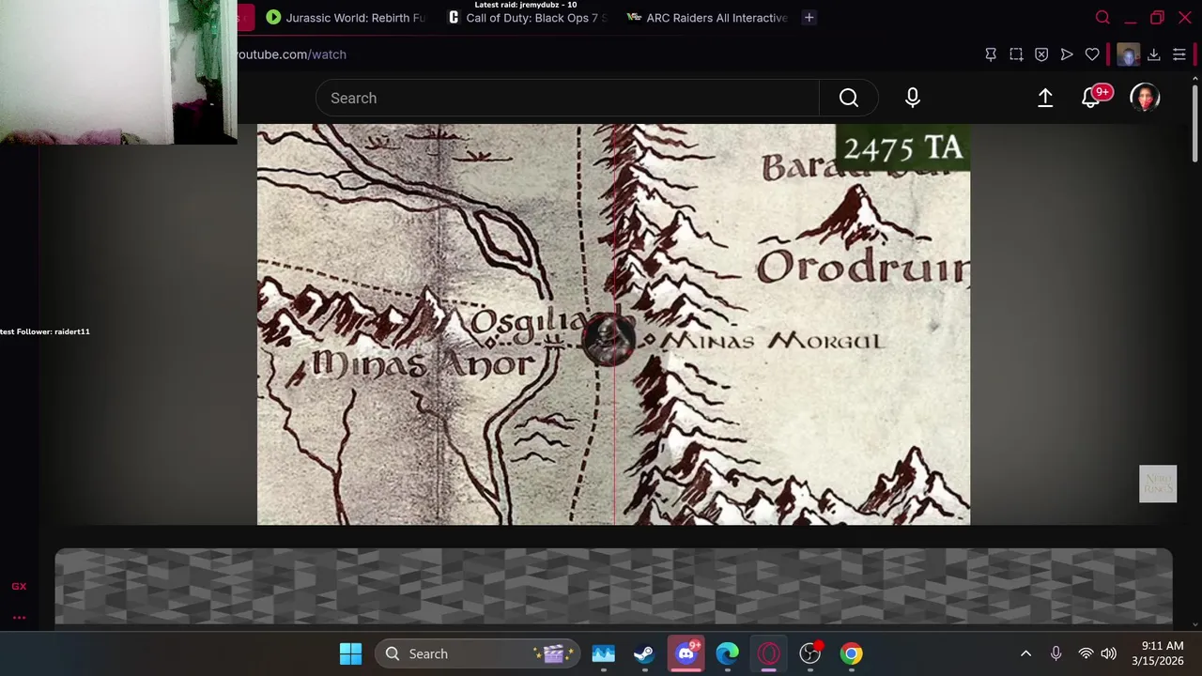1202x676 pixels.
Task: Open the browser downloads icon
Action: click(x=1154, y=54)
